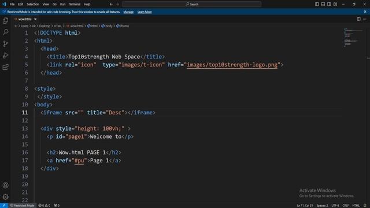Click the Ln 11, Col 31 cursor position

[305, 206]
